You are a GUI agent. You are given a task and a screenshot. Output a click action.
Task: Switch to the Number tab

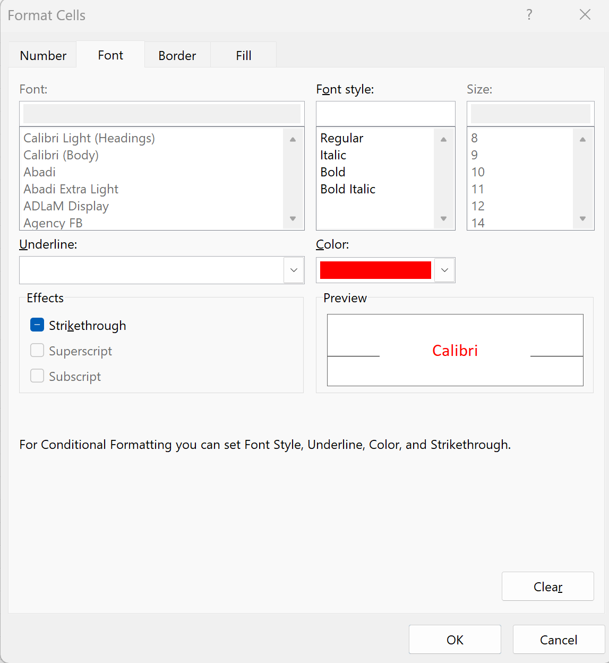pyautogui.click(x=43, y=55)
